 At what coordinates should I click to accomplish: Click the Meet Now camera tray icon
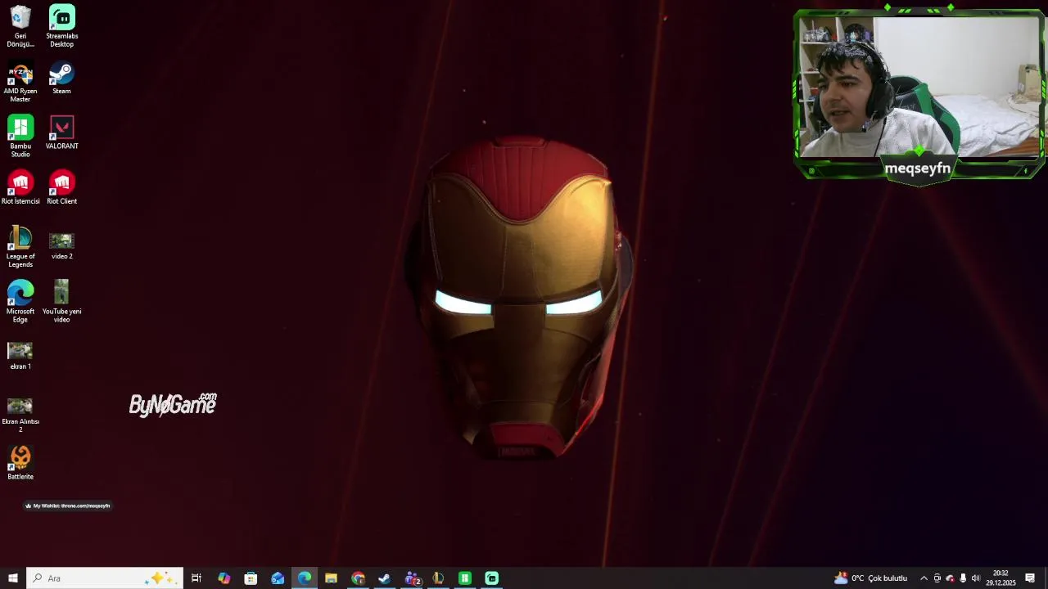click(x=937, y=578)
